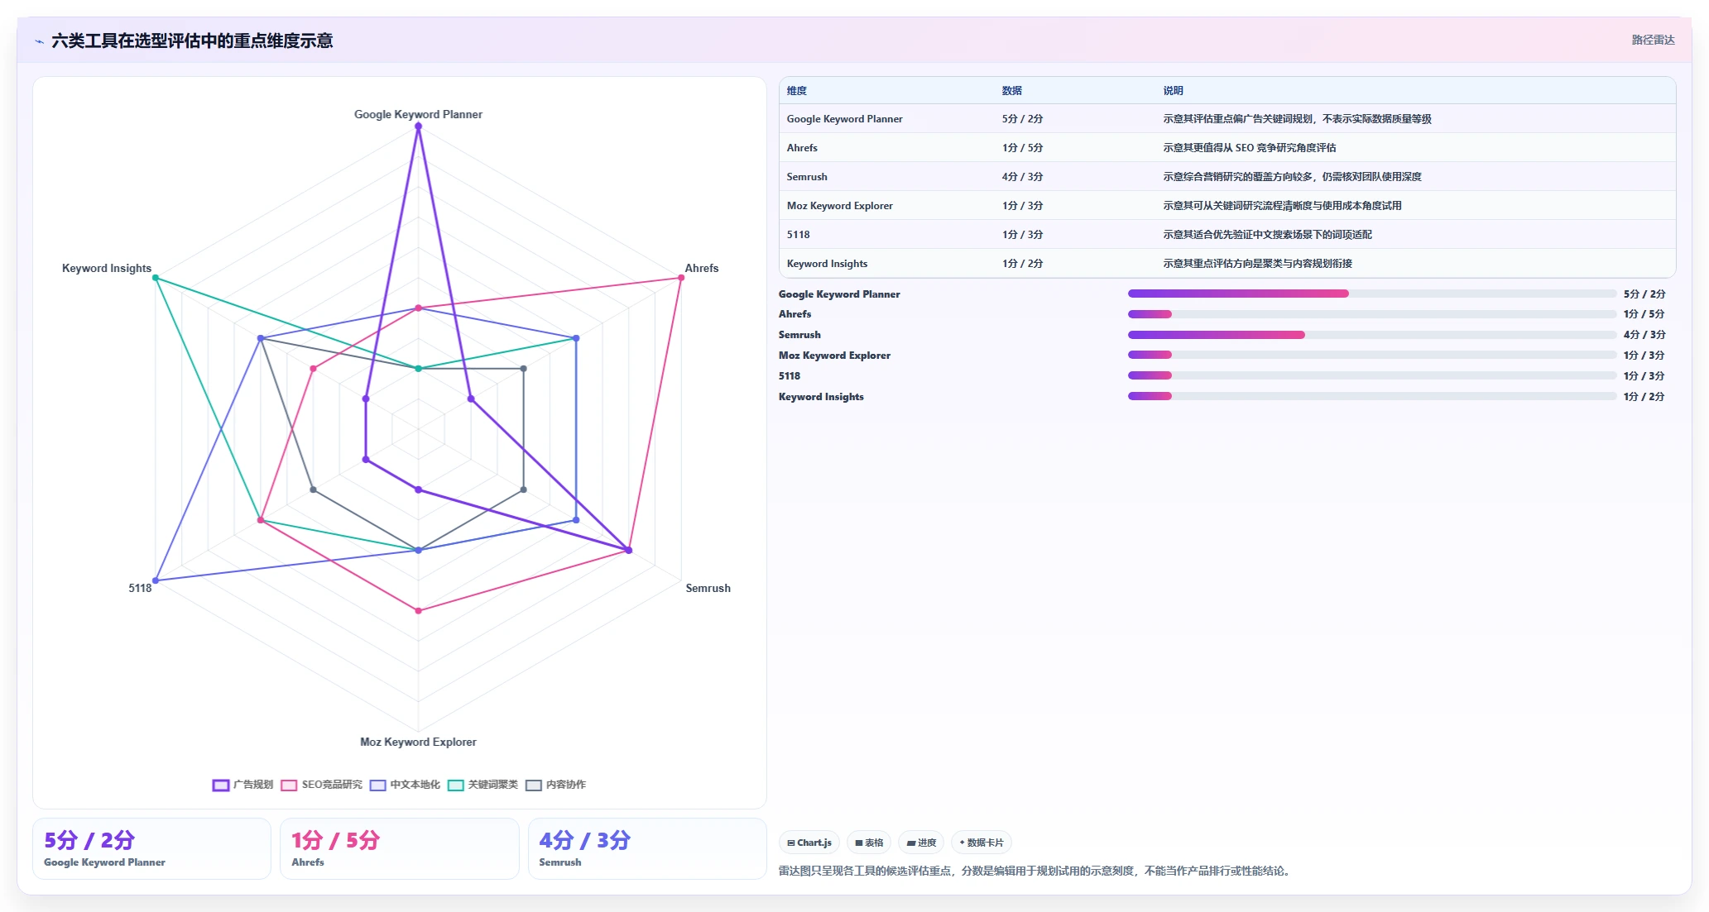Image resolution: width=1709 pixels, height=912 pixels.
Task: Open the 5分 / 2分 Google Keyword Planner card
Action: click(x=151, y=848)
